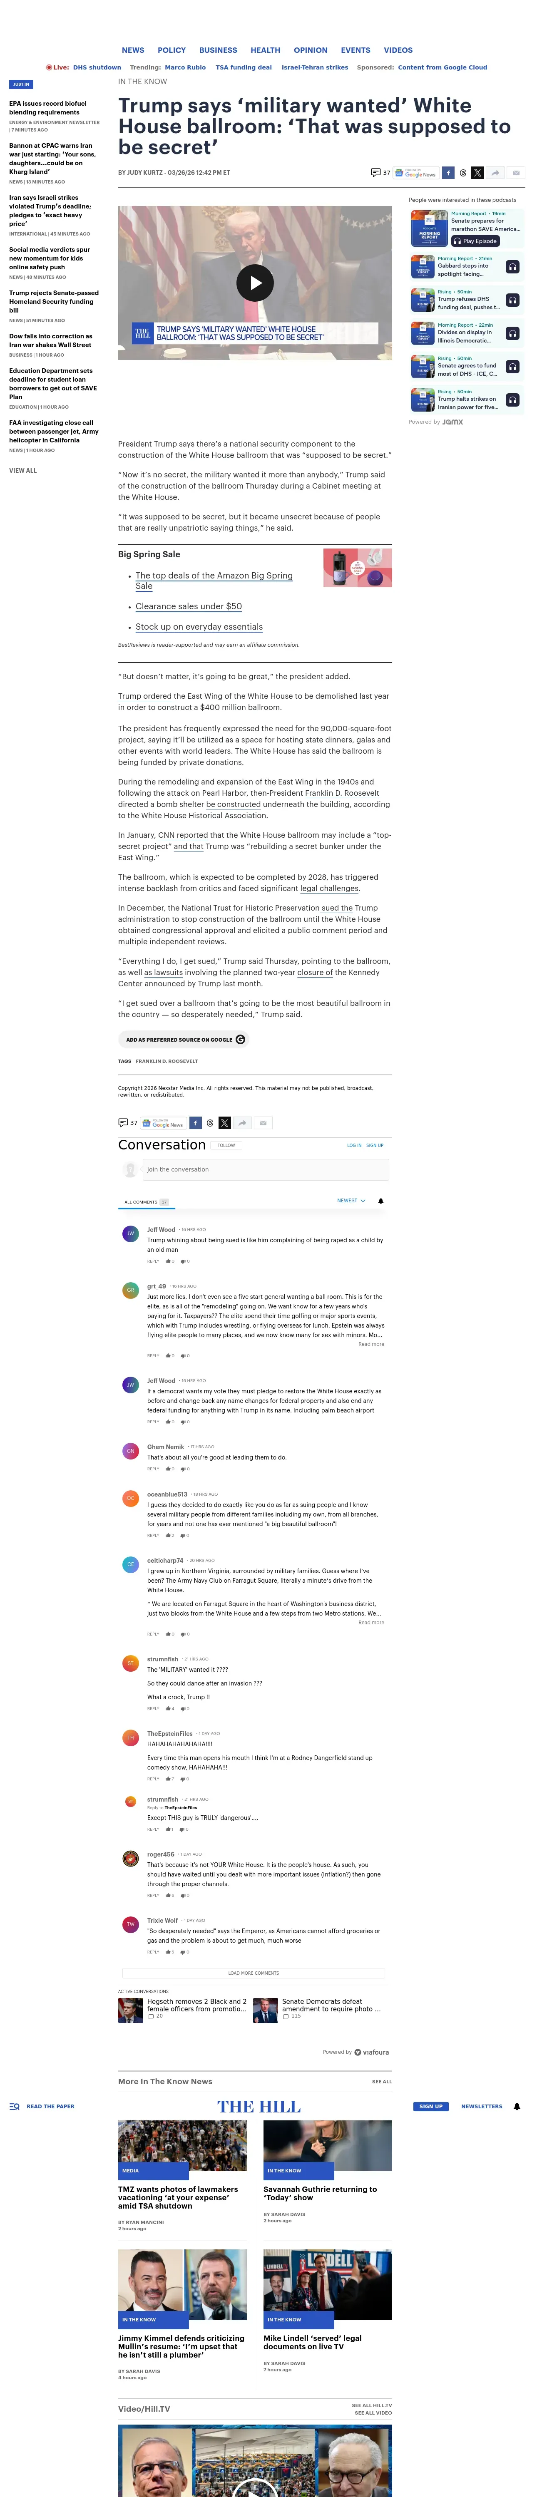Click the notification bell in sticky Hill header
The height and width of the screenshot is (2497, 542).
tap(517, 2106)
